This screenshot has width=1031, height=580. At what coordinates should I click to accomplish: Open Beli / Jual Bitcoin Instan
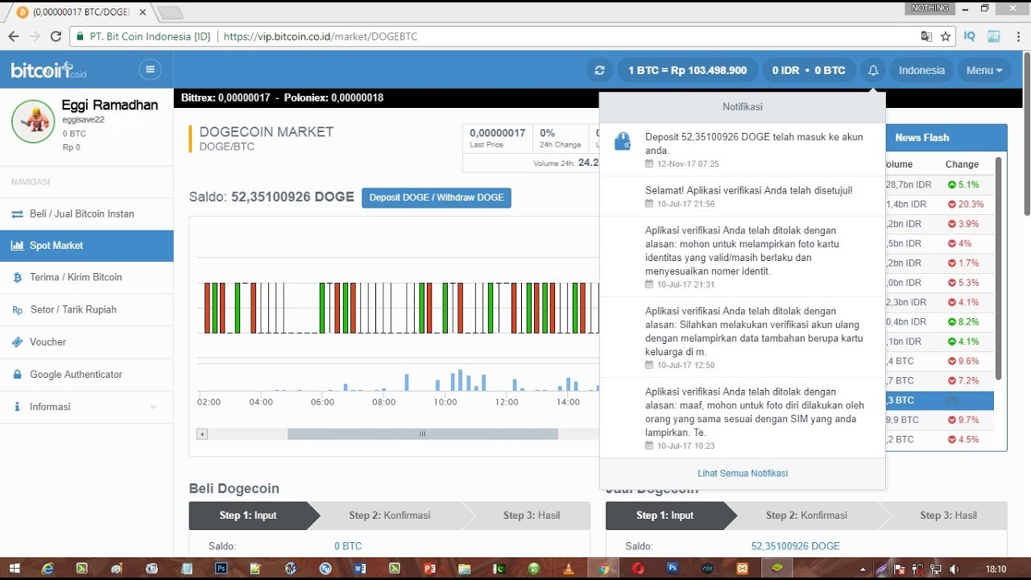(86, 213)
